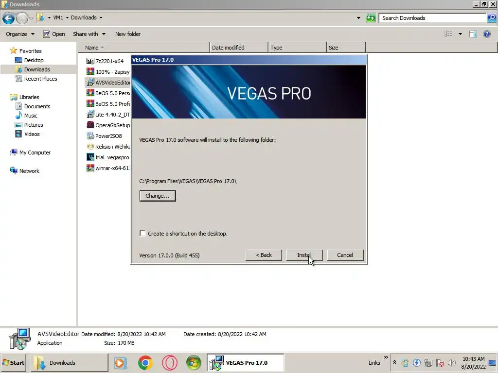Show hidden tray icons arrow
Image resolution: width=498 pixels, height=373 pixels.
pos(394,362)
